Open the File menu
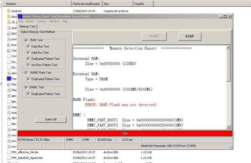 pos(21,21)
